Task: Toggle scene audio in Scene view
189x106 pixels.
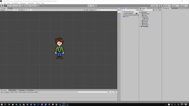Action: pyautogui.click(x=19, y=10)
